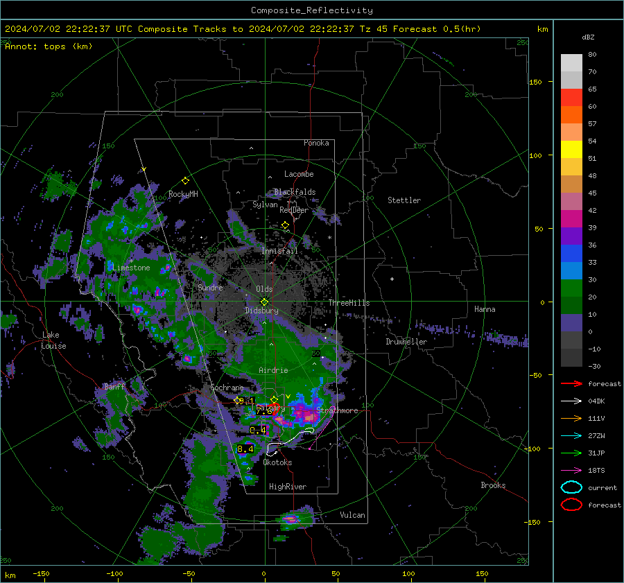624x583 pixels.
Task: Click the UTC Composite Tracks timestamp header
Action: [243, 29]
